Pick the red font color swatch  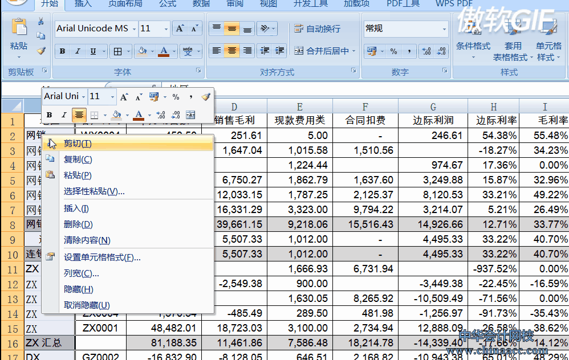pyautogui.click(x=164, y=56)
